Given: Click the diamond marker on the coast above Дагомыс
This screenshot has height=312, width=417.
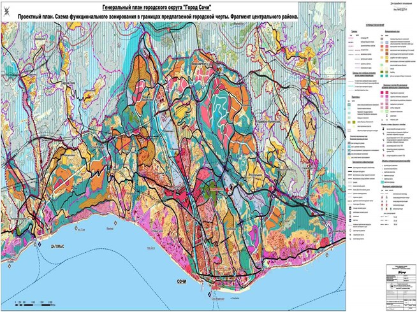Looking at the screenshot, I should 77,229.
